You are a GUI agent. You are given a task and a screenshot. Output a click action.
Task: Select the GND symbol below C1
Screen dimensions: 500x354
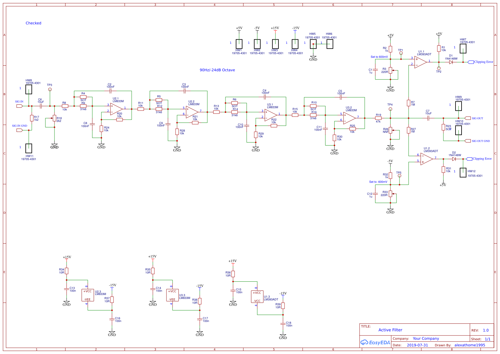click(391, 88)
